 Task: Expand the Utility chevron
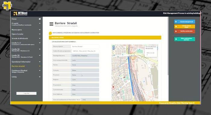(40, 77)
